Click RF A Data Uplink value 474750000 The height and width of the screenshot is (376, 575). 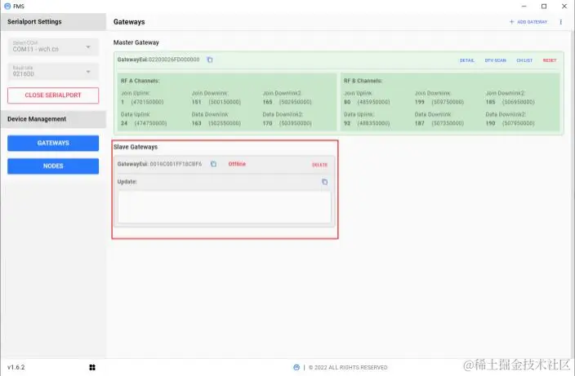click(150, 123)
